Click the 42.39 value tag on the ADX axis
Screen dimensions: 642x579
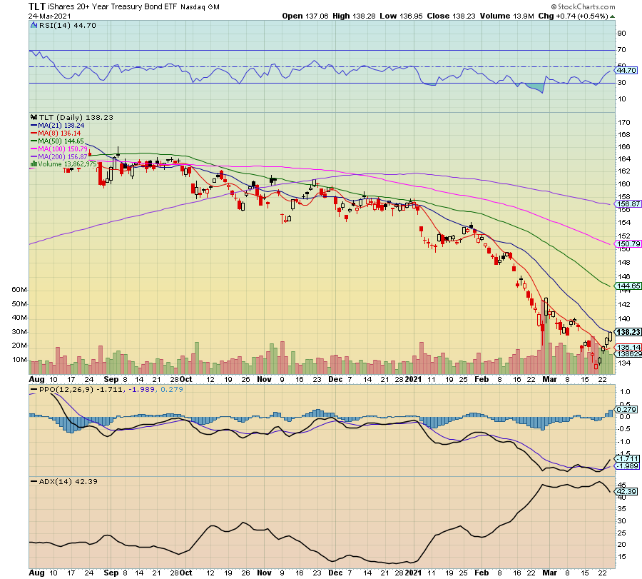click(627, 492)
